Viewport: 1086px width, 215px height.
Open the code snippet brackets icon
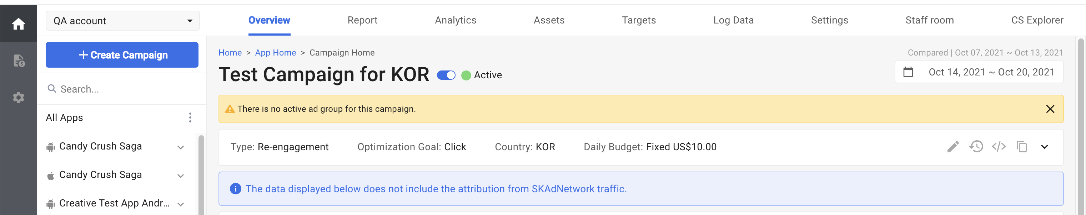coord(999,147)
